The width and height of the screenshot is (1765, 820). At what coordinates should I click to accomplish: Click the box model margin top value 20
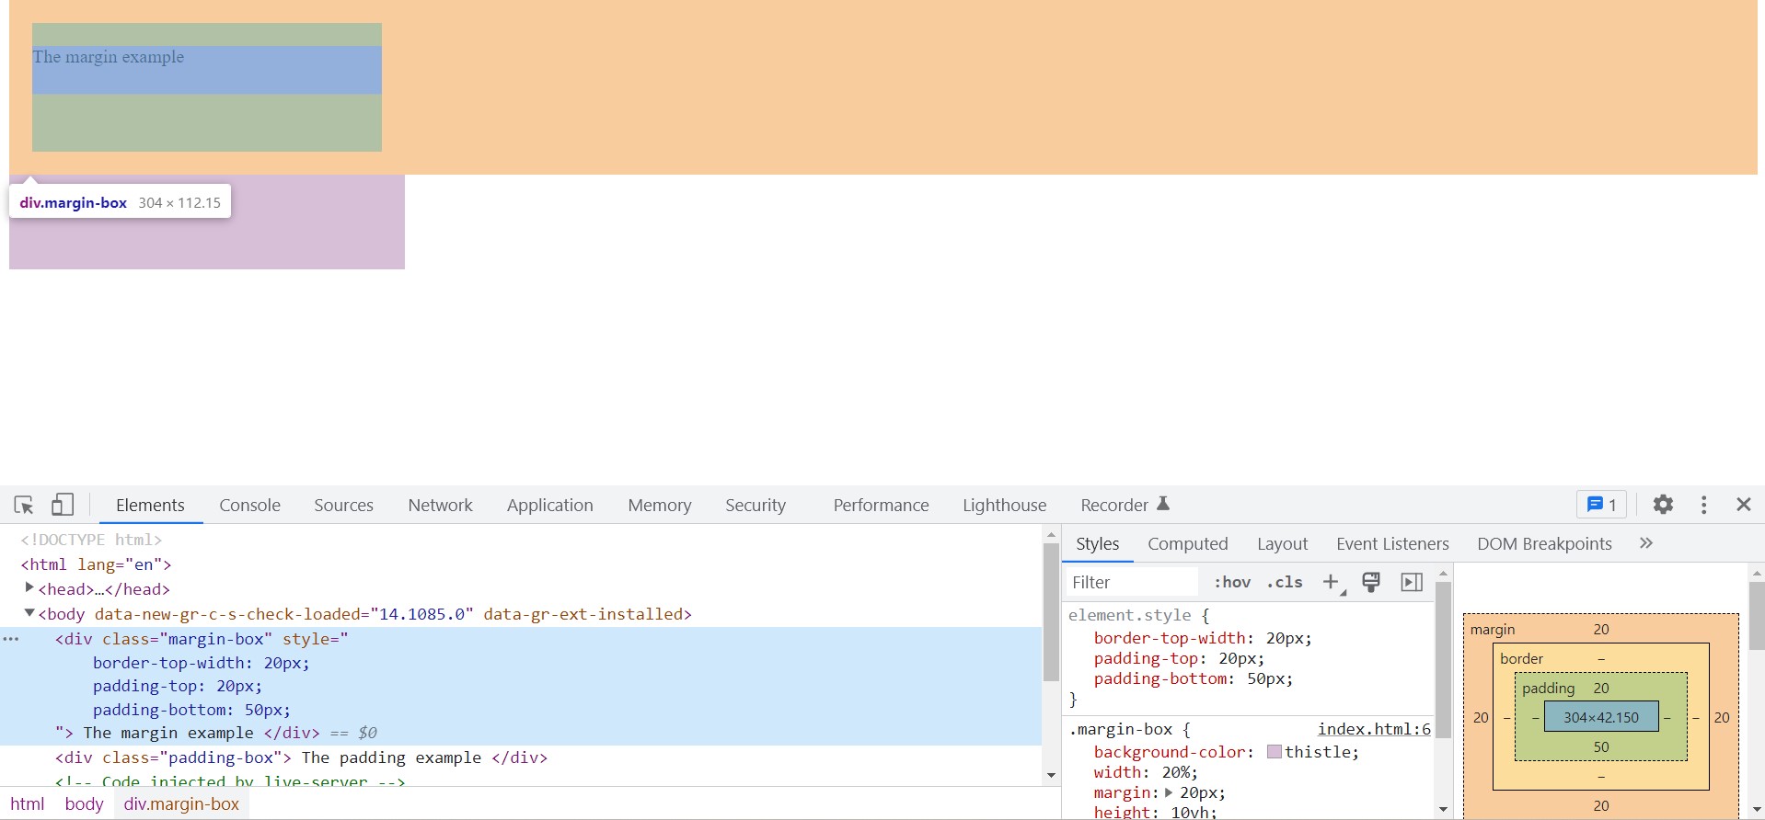pyautogui.click(x=1600, y=630)
